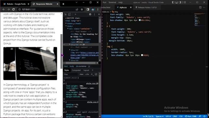Click the style.css breadcrumb in VS Code

pyautogui.click(x=105, y=12)
